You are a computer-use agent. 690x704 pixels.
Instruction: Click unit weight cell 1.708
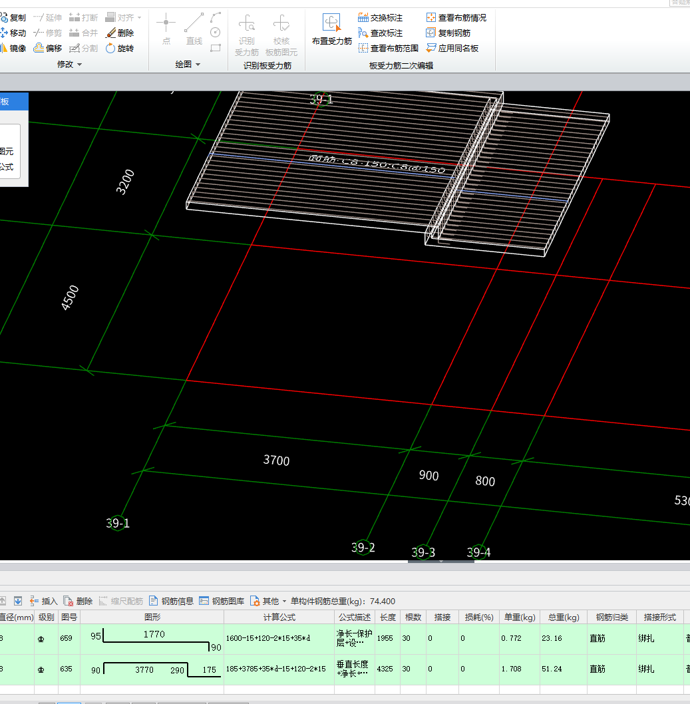tap(518, 669)
